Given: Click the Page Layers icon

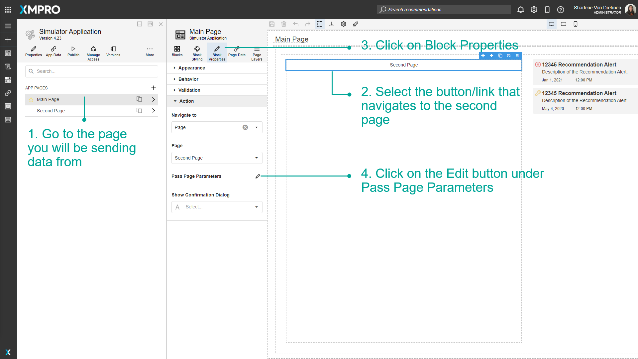Looking at the screenshot, I should (257, 52).
